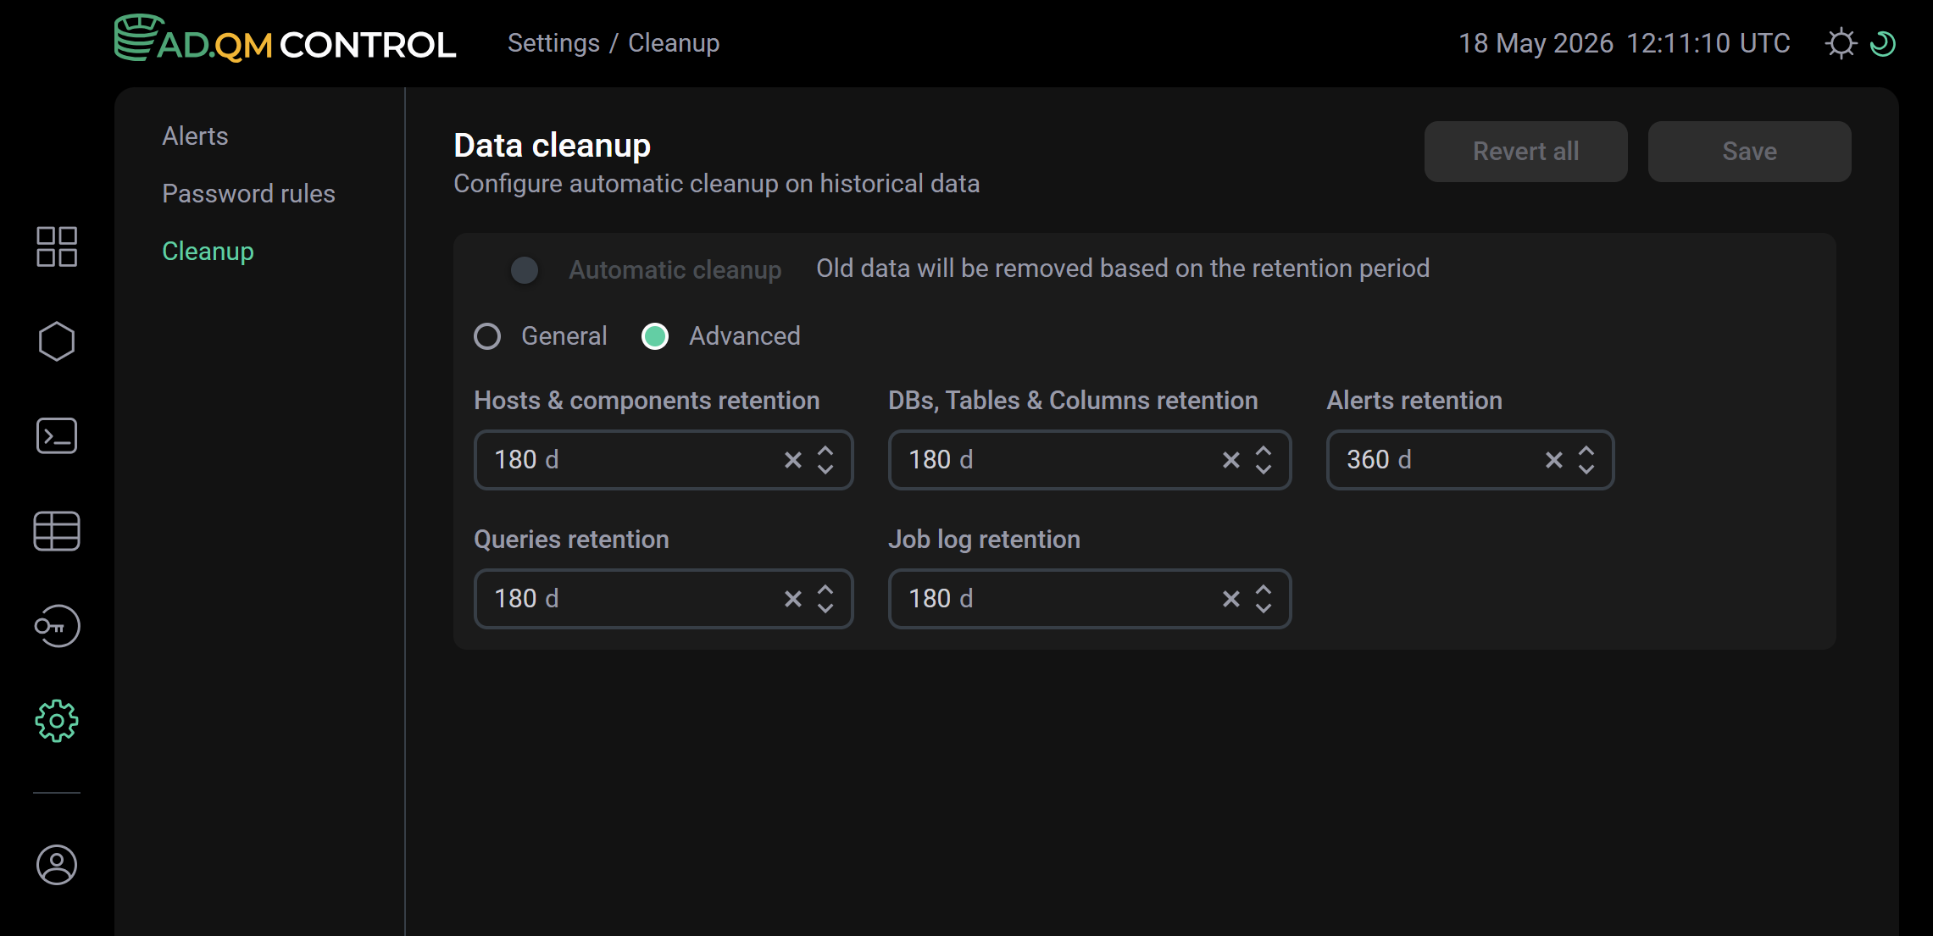Select the General radio option
This screenshot has height=936, width=1933.
tap(487, 336)
